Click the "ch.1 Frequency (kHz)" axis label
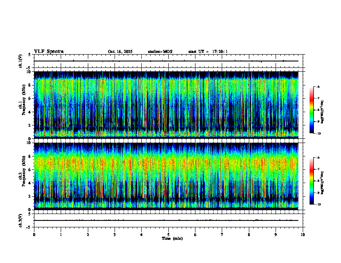 point(22,105)
